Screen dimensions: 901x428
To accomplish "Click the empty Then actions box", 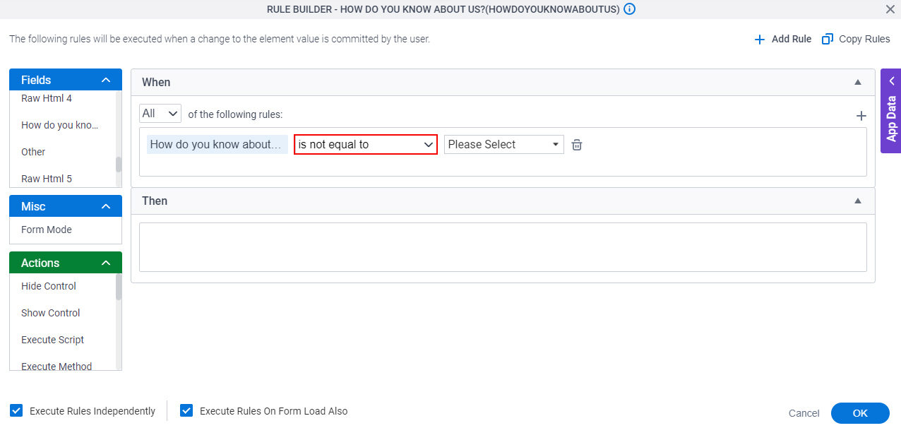I will [x=503, y=247].
